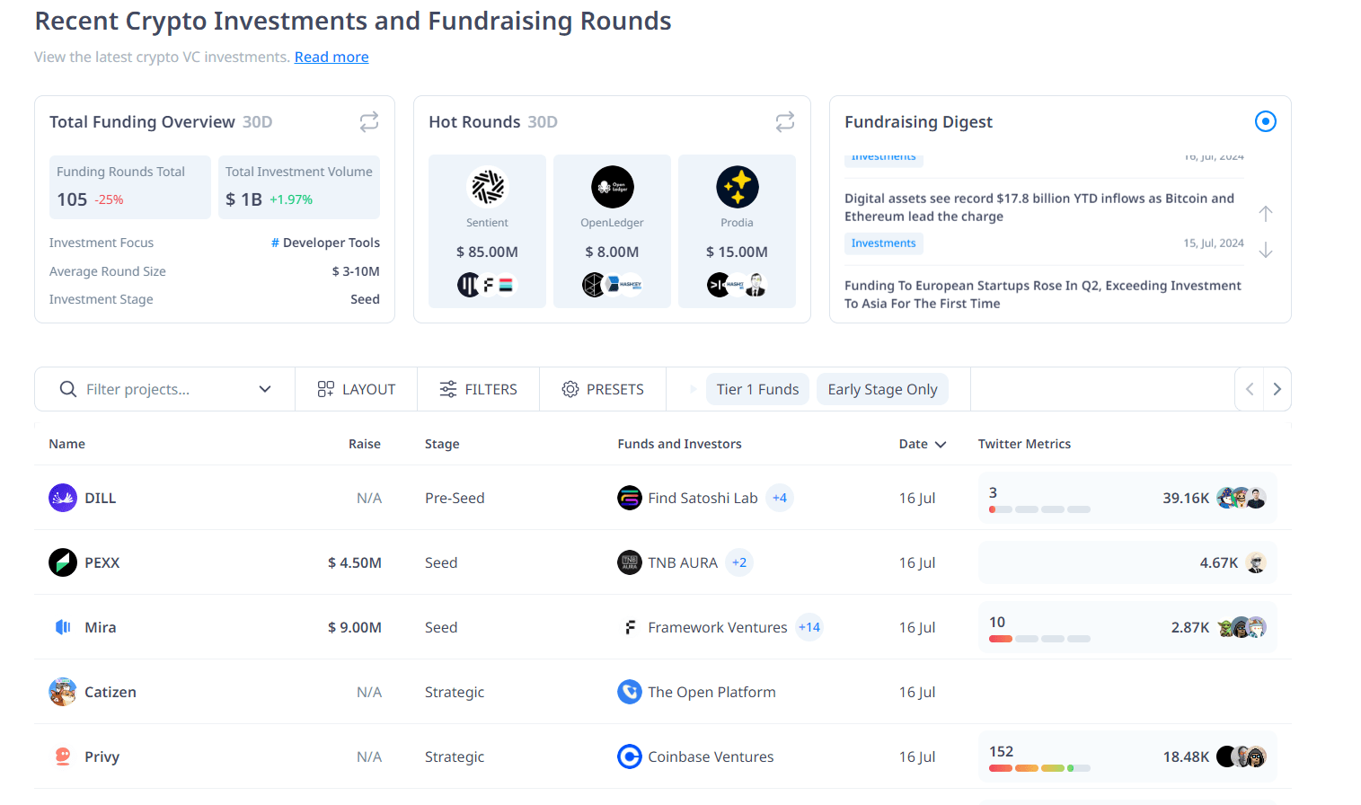
Task: Enable the Early Stage Only filter
Action: (x=882, y=389)
